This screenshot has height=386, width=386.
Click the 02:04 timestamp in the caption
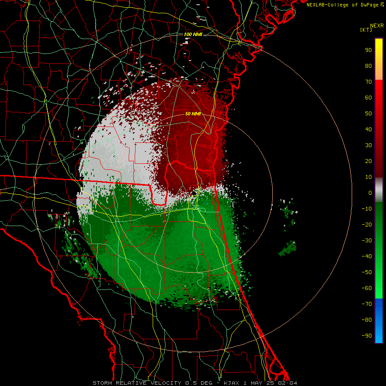pyautogui.click(x=287, y=383)
